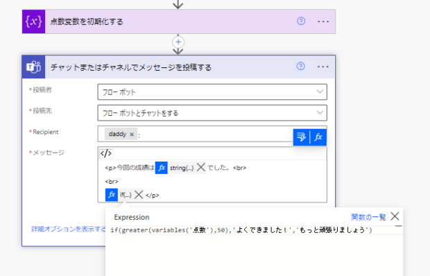Open the ellipsis menu on the Teams action
This screenshot has width=430, height=276.
pyautogui.click(x=322, y=67)
